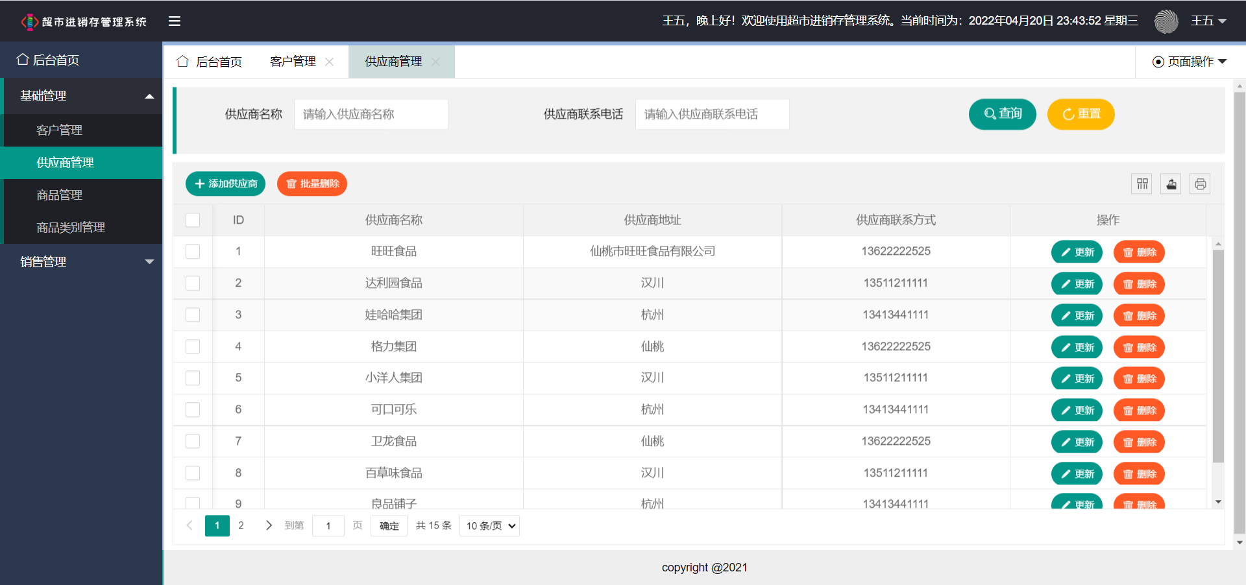
Task: Click the 查询 search button
Action: coord(1002,114)
